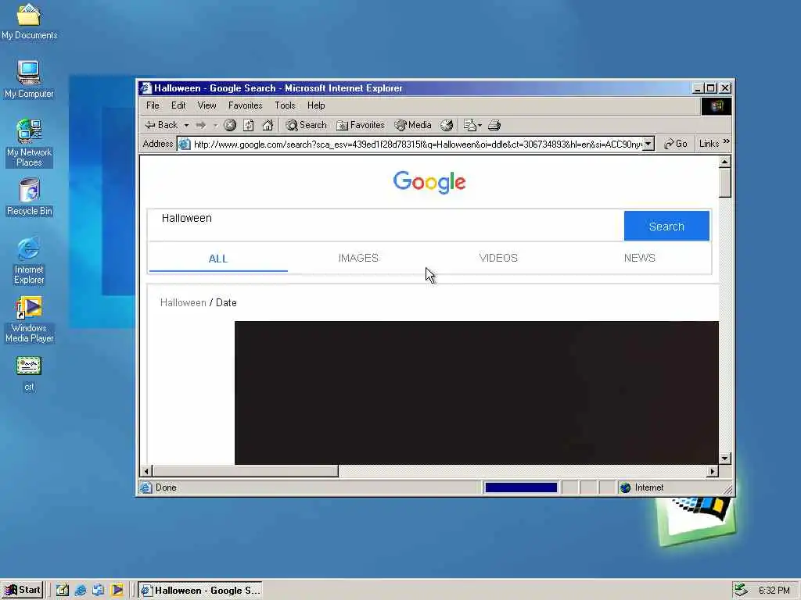
Task: Click the 6:32 PM clock
Action: 774,591
